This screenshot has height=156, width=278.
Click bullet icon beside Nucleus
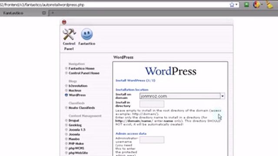click(x=66, y=90)
